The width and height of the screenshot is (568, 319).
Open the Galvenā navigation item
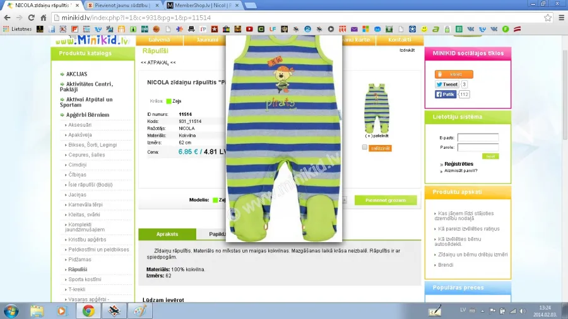point(160,40)
